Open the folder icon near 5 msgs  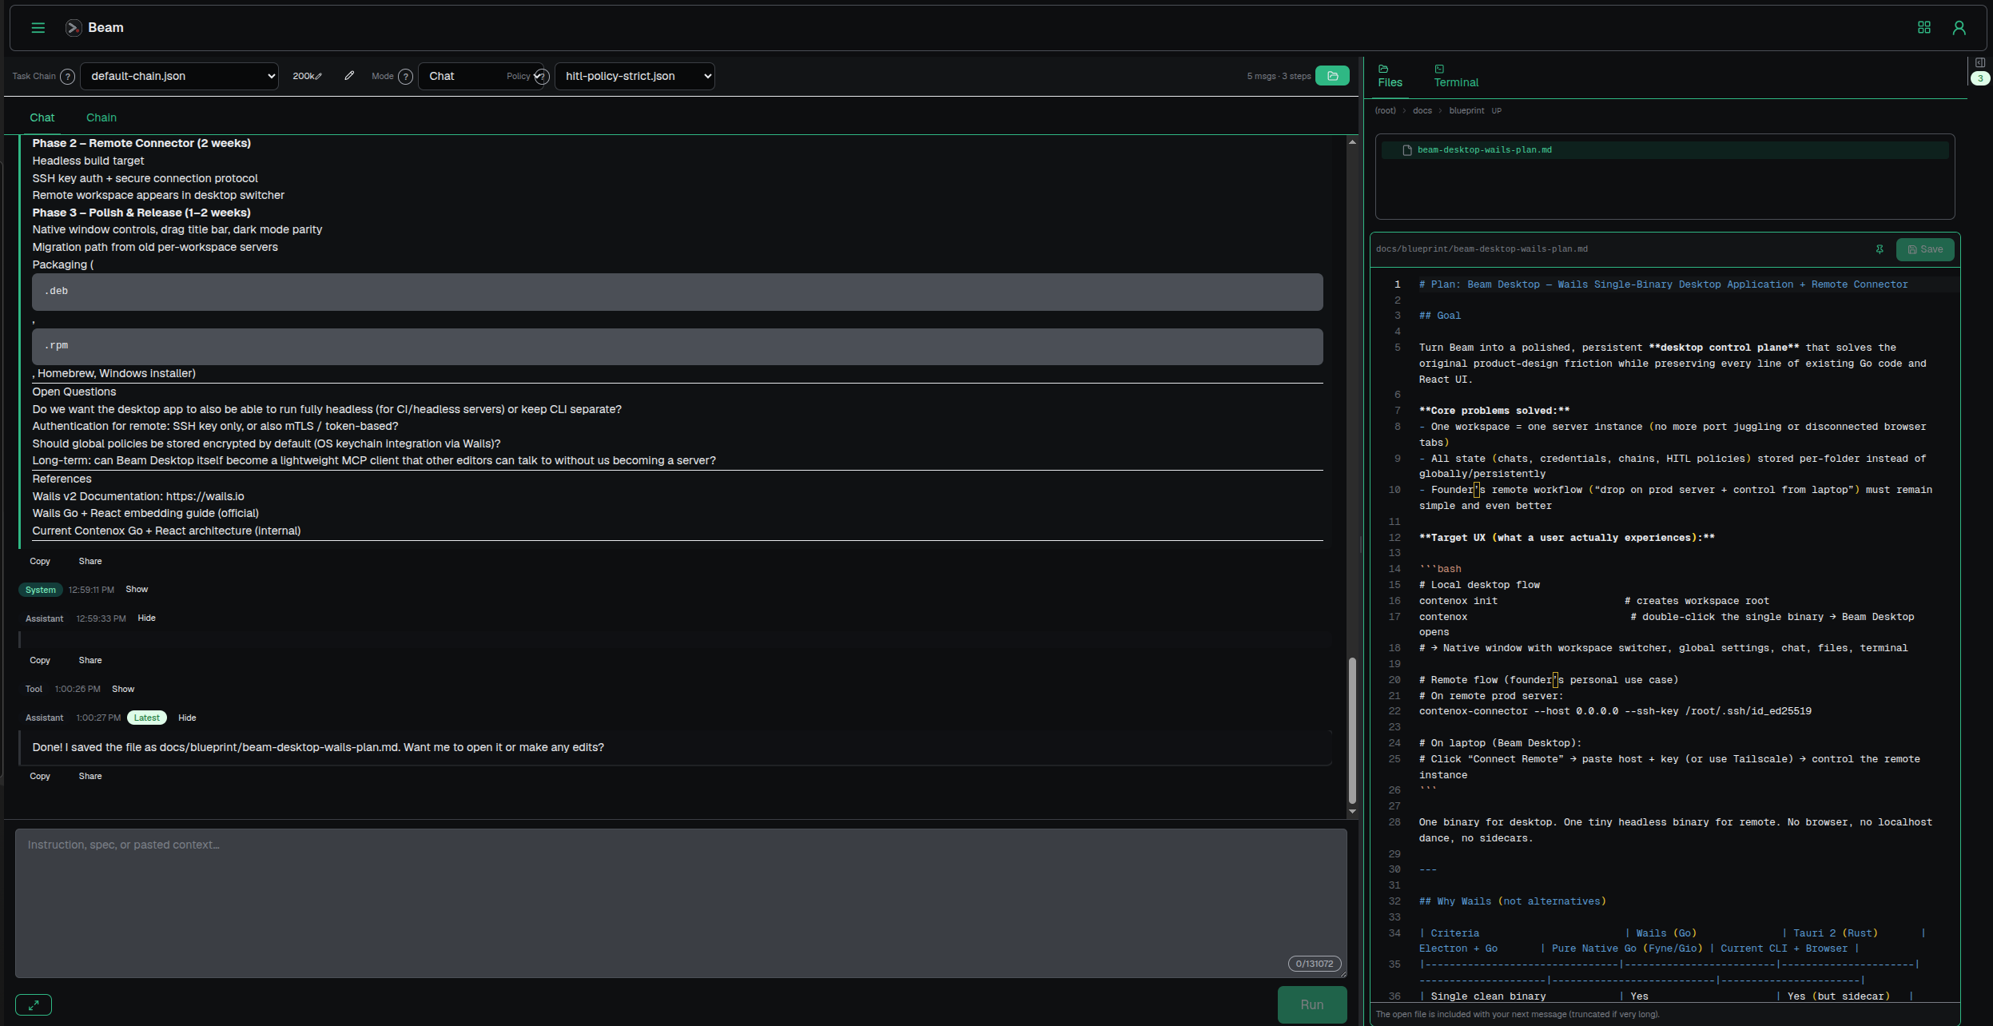(x=1332, y=75)
